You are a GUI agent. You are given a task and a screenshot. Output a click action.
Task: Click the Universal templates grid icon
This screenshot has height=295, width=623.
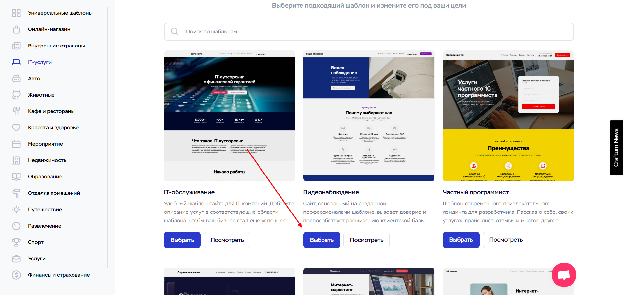[16, 13]
